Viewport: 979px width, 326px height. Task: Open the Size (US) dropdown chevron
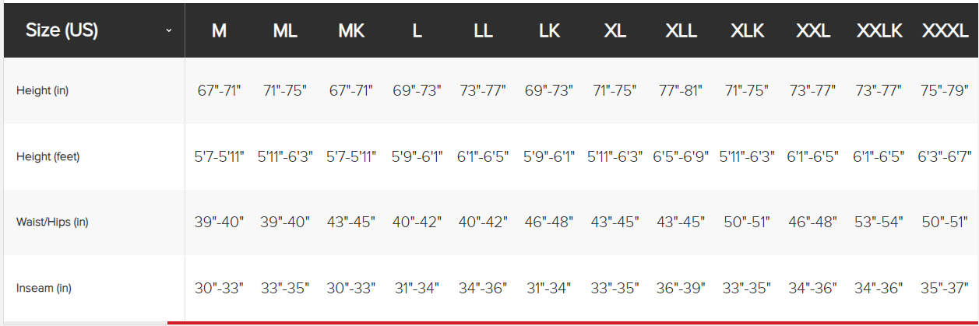169,31
